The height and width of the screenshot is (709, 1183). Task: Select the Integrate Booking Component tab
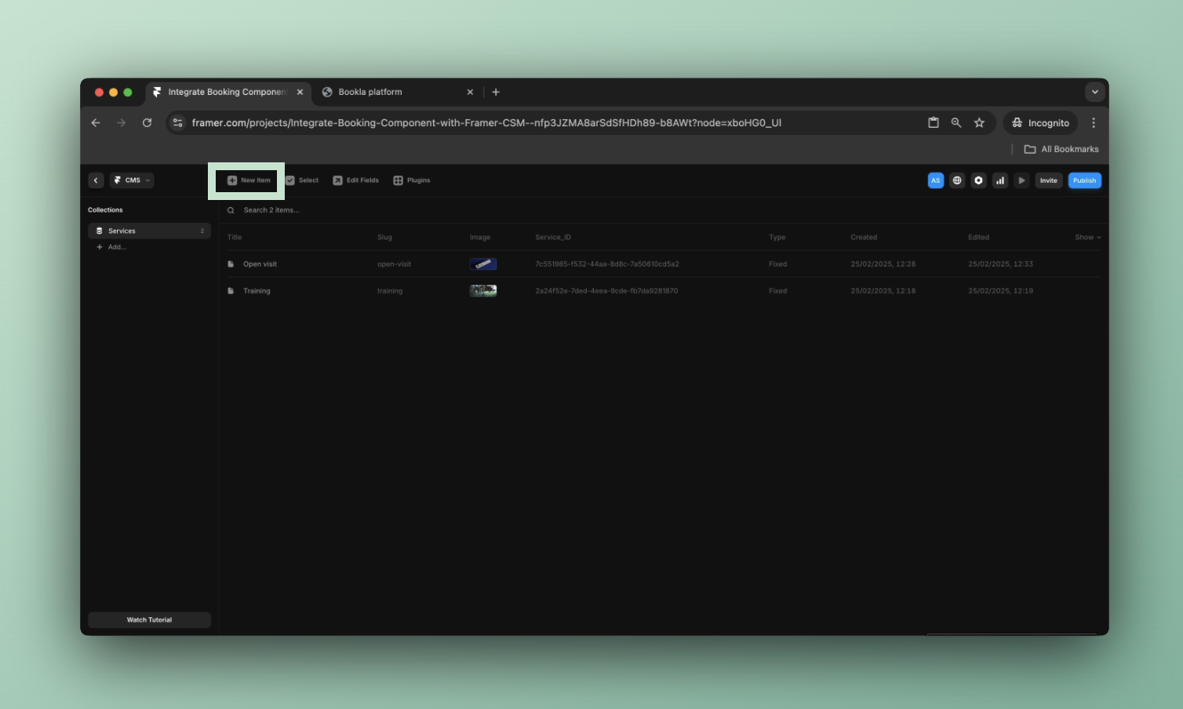click(x=227, y=92)
